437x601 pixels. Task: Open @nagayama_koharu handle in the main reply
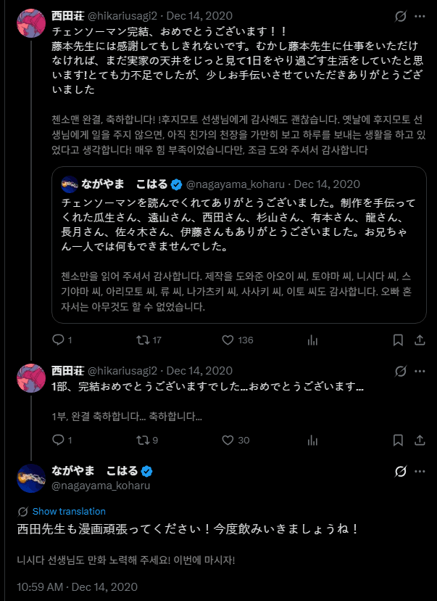[x=101, y=486]
